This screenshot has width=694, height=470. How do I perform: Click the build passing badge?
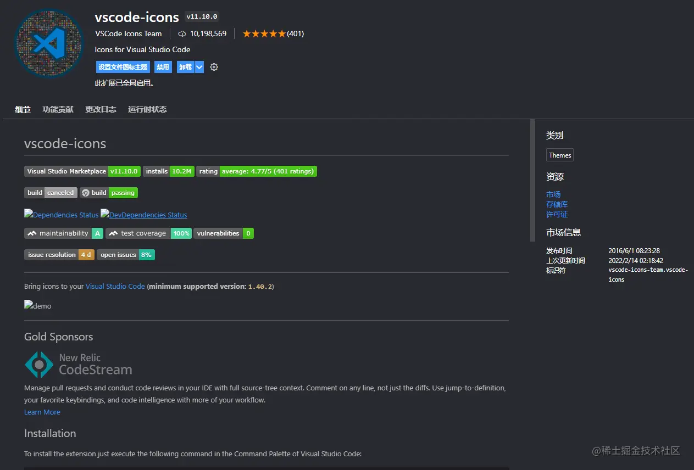point(109,193)
